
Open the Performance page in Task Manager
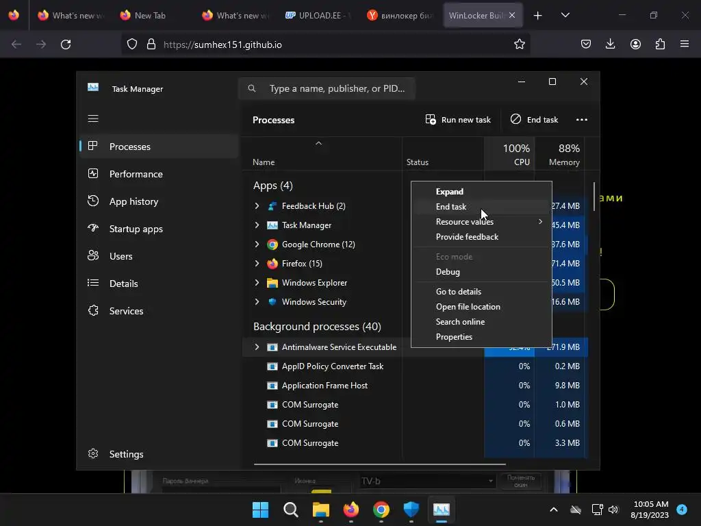159,174
